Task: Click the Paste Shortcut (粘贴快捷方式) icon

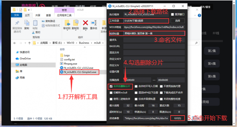Action: (43, 26)
